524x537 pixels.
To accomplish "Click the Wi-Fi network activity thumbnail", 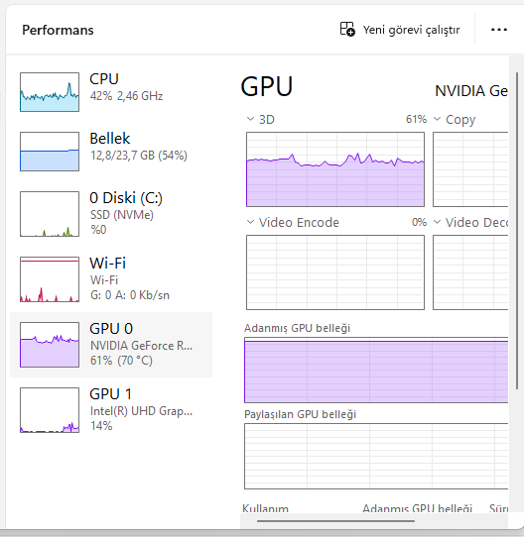I will click(50, 279).
